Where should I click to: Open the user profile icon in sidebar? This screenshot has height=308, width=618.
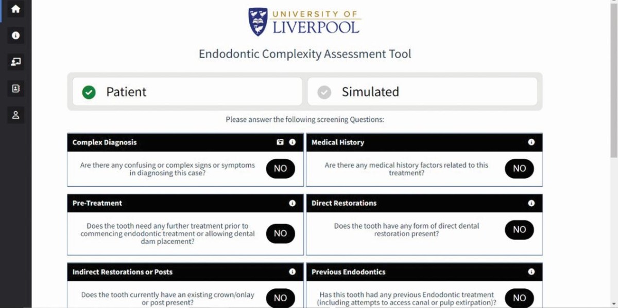(15, 115)
